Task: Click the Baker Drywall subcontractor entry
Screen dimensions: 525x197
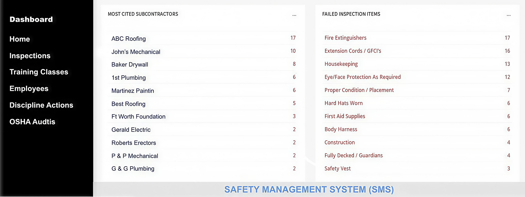Action: coord(130,65)
